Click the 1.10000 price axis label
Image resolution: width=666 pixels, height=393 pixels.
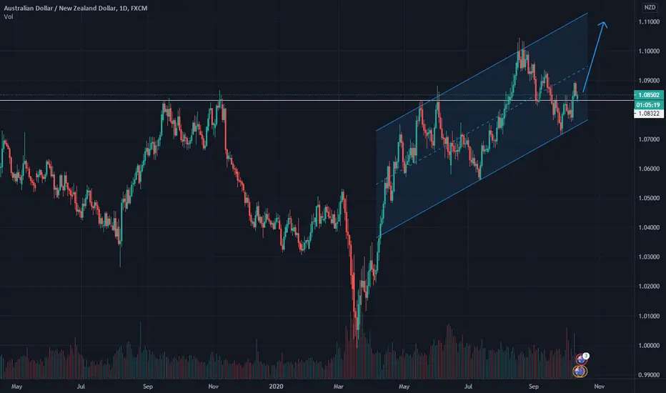pos(649,51)
